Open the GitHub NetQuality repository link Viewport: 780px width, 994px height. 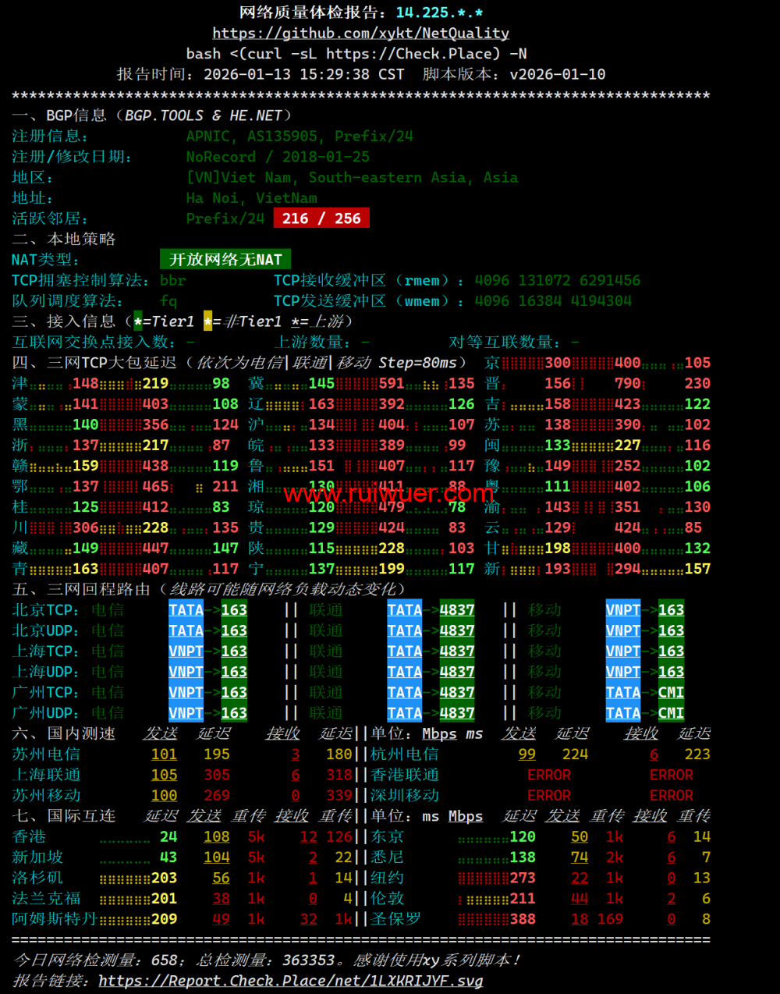click(360, 34)
